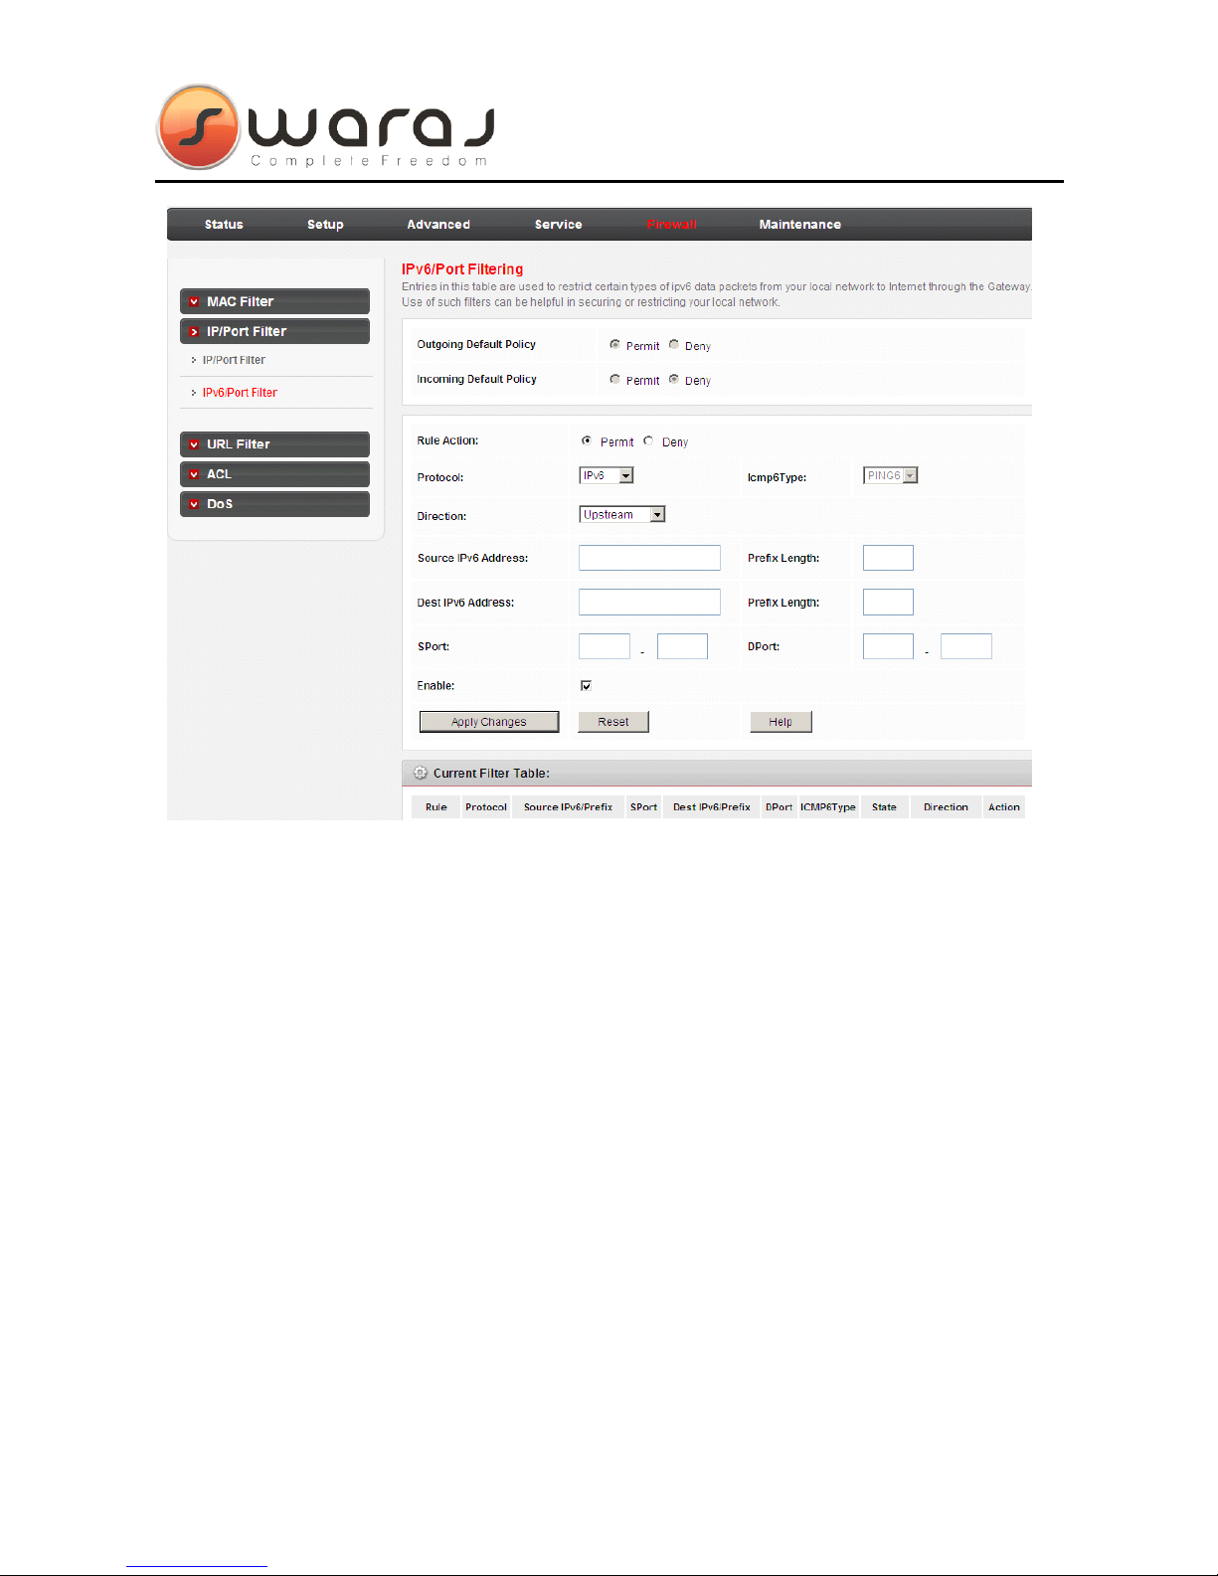Click the Protocol column header
This screenshot has height=1576, width=1218.
[x=486, y=807]
